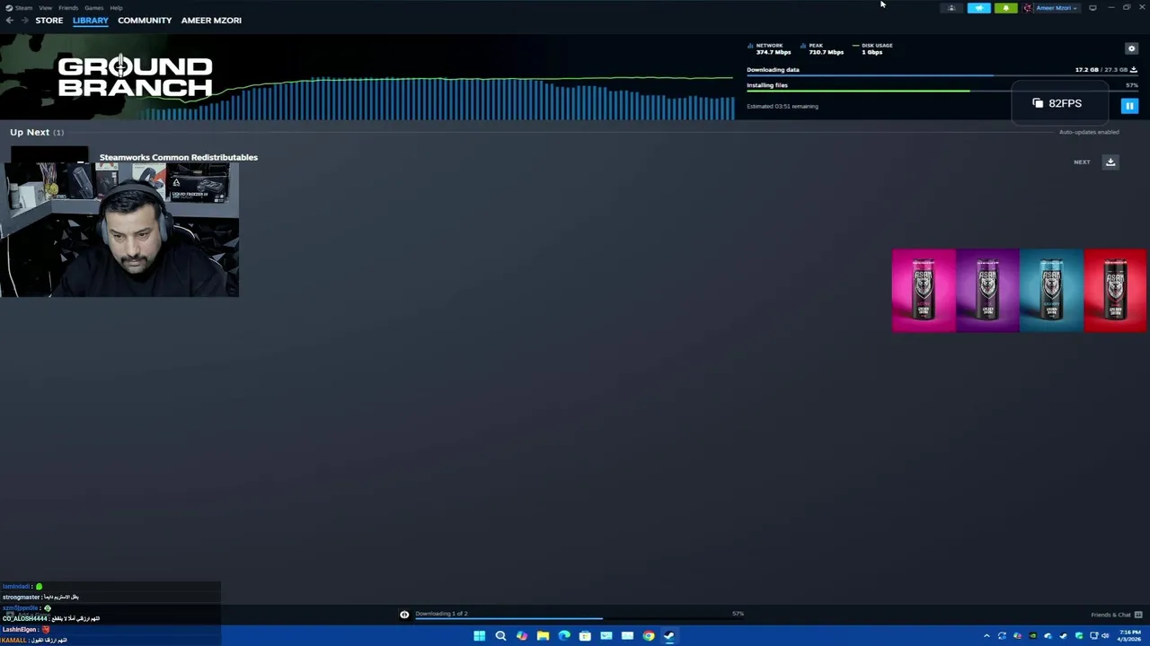The image size is (1150, 646).
Task: Click the Ground Branch game banner logo
Action: [x=135, y=76]
